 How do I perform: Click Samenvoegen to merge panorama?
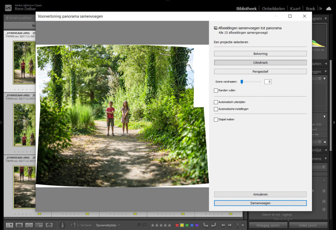260,203
